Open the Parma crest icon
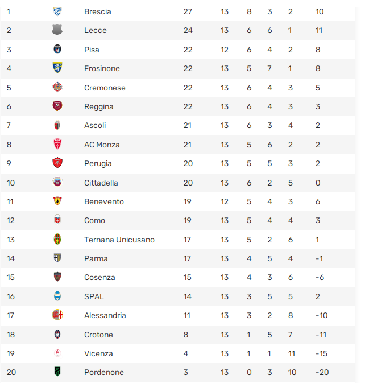Viewport: 365px width, 383px height. 57,258
